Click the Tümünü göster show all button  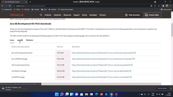coord(162,88)
